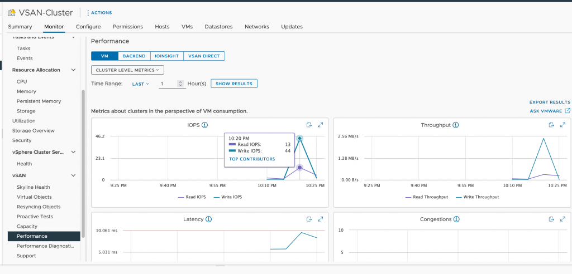The height and width of the screenshot is (274, 572).
Task: Toggle the Write Throughput legend series
Action: pyautogui.click(x=477, y=197)
